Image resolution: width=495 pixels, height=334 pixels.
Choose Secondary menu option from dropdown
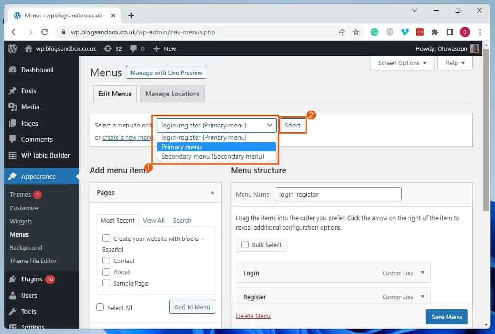(x=217, y=156)
